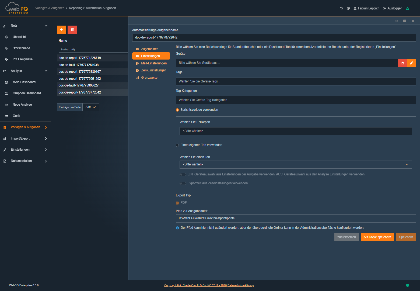The image size is (420, 291).
Task: Delete selected task using the trash icon
Action: [72, 30]
